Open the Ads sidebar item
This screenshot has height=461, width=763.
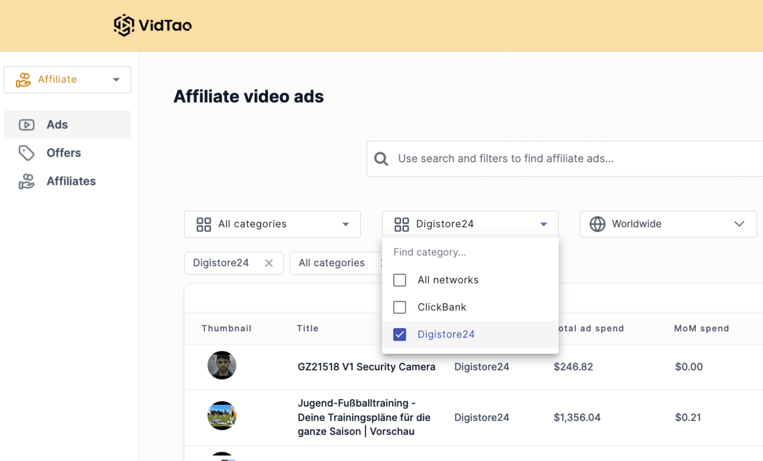tap(67, 125)
